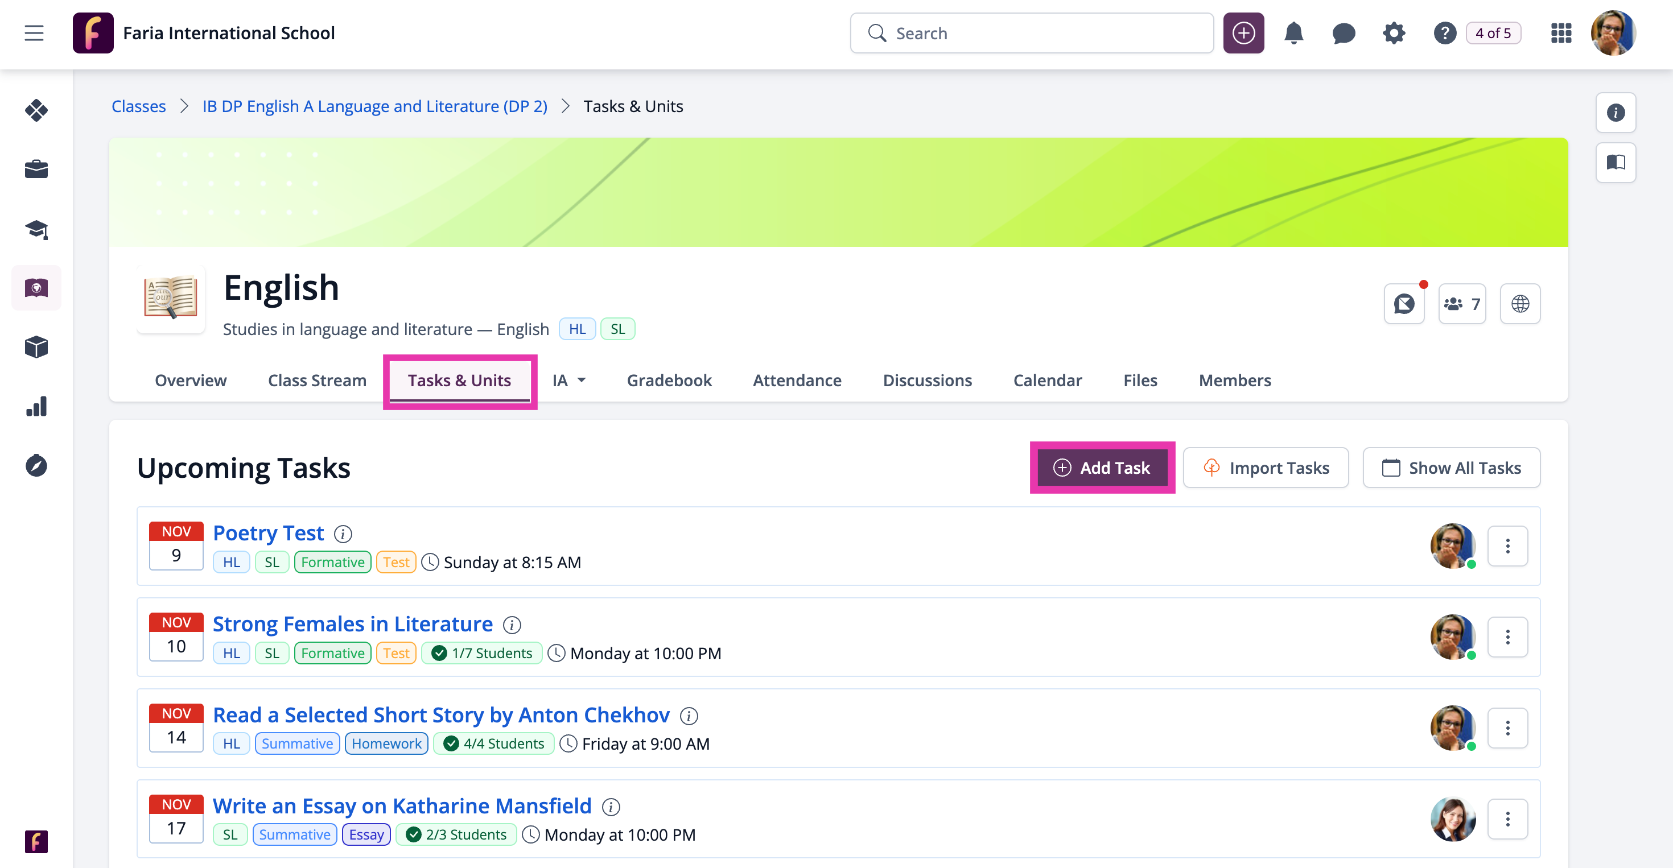Open the book guide icon on the right
1673x868 pixels.
pyautogui.click(x=1616, y=162)
